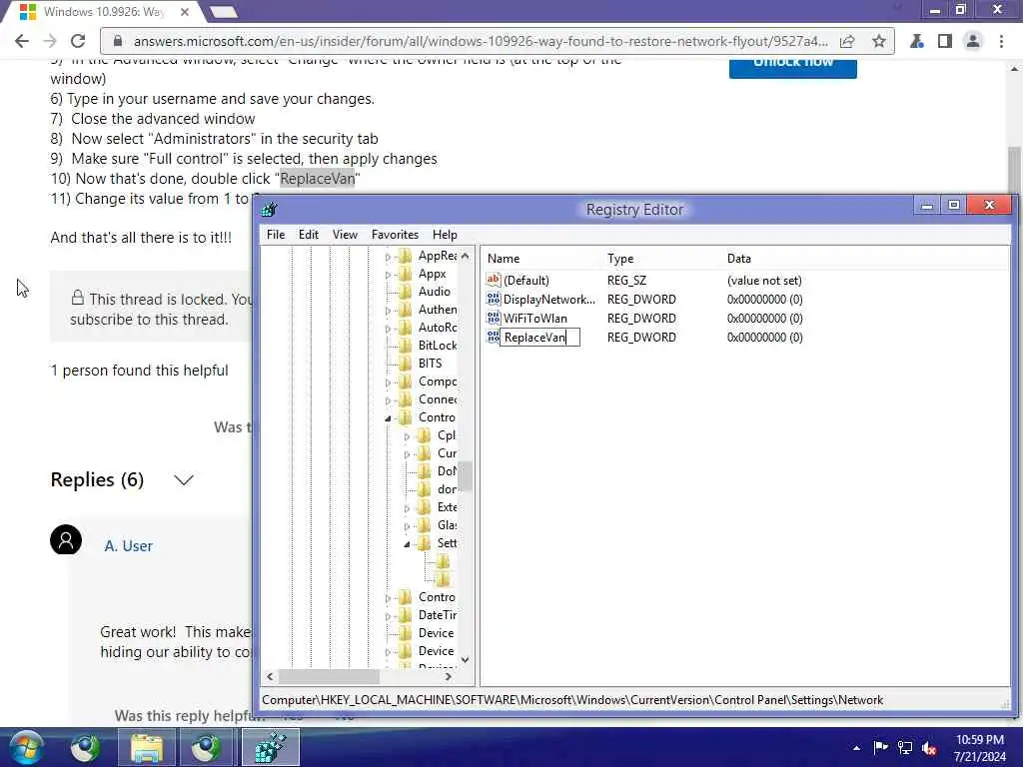
Task: Close the Windows 10.9926 browser tab
Action: point(185,12)
